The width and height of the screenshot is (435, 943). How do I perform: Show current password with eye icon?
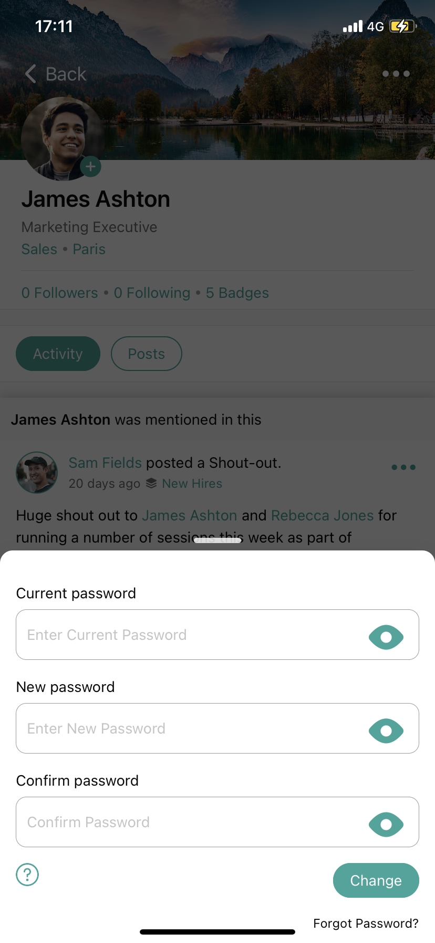386,637
